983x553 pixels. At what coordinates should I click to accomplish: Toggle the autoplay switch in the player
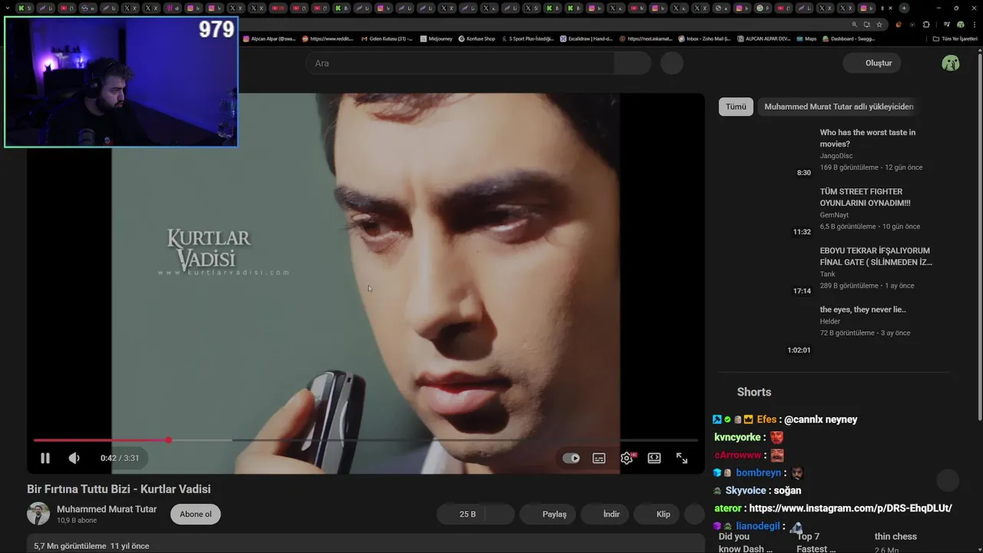(x=571, y=458)
